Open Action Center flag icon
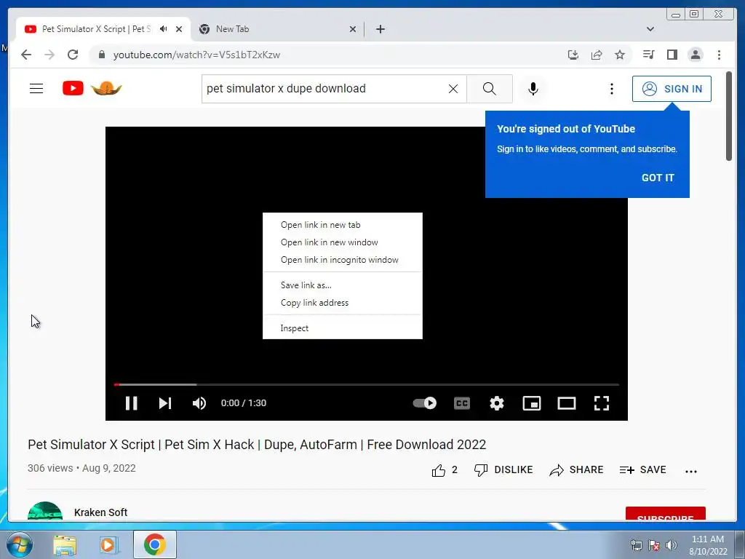Image resolution: width=745 pixels, height=559 pixels. click(654, 545)
